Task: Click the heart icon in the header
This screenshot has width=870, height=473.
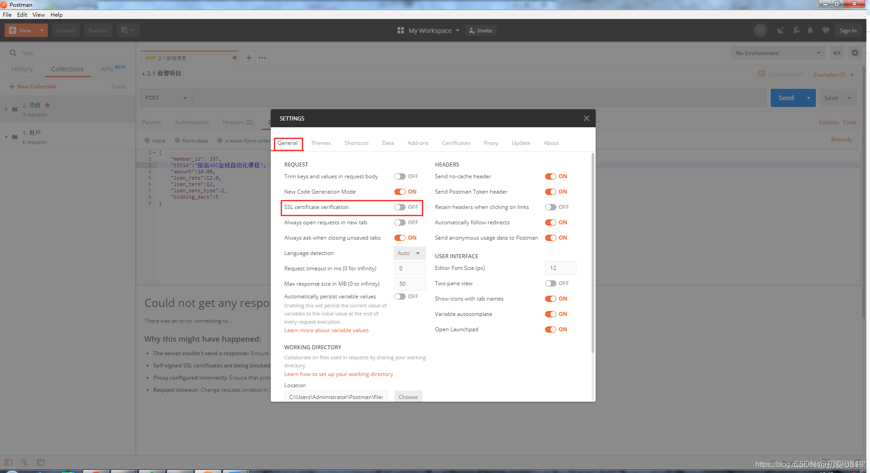Action: pyautogui.click(x=826, y=30)
